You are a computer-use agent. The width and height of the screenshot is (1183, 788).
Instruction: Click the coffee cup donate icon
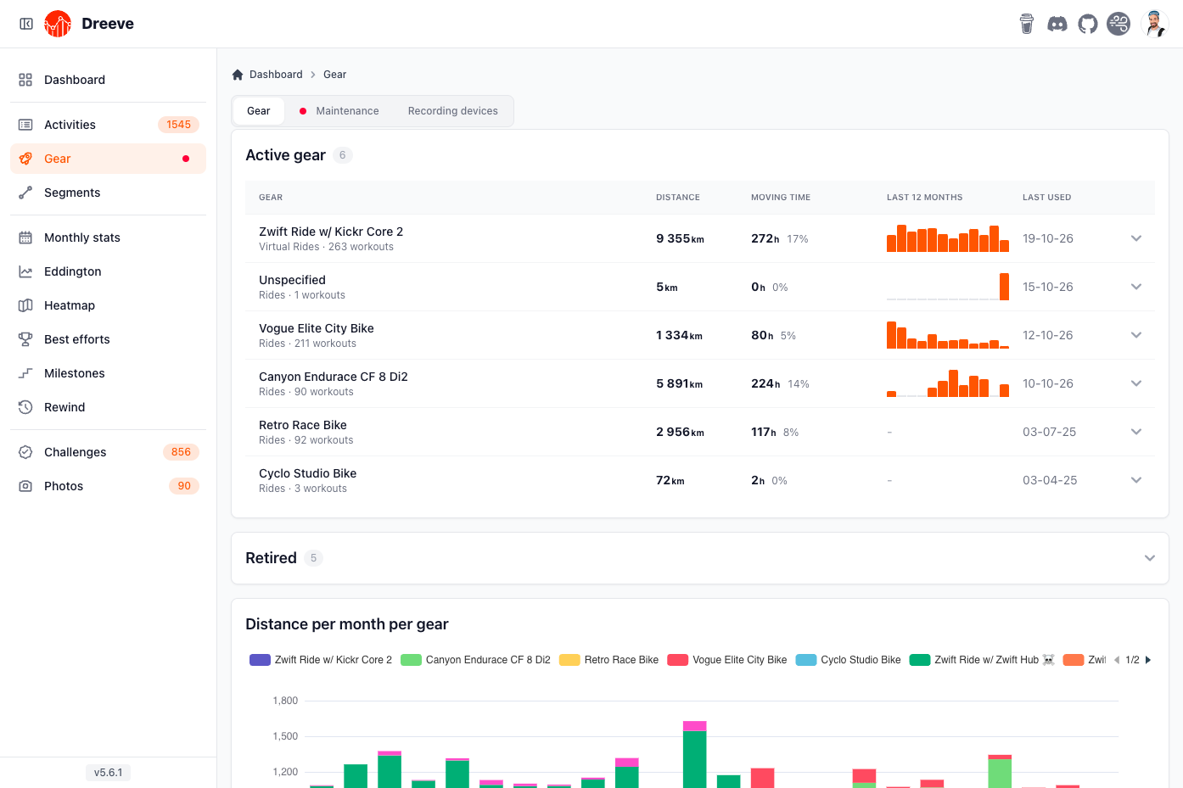1027,24
